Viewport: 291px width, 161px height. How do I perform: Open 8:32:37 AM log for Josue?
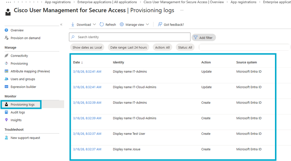87,149
